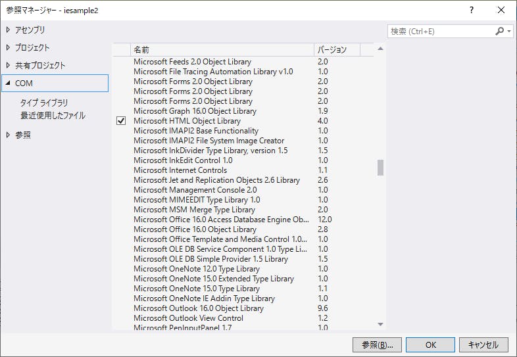The height and width of the screenshot is (357, 517).
Task: Sort the list by the バージョン column header
Action: click(x=337, y=50)
